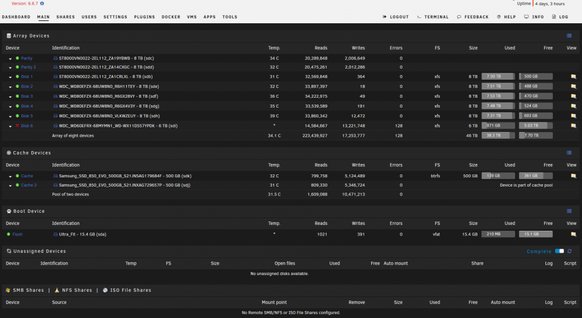
Task: Click the version info icon
Action: [42, 3]
